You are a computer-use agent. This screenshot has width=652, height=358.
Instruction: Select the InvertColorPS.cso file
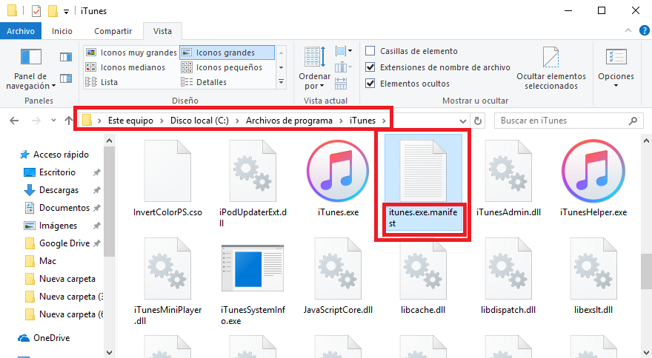[167, 178]
